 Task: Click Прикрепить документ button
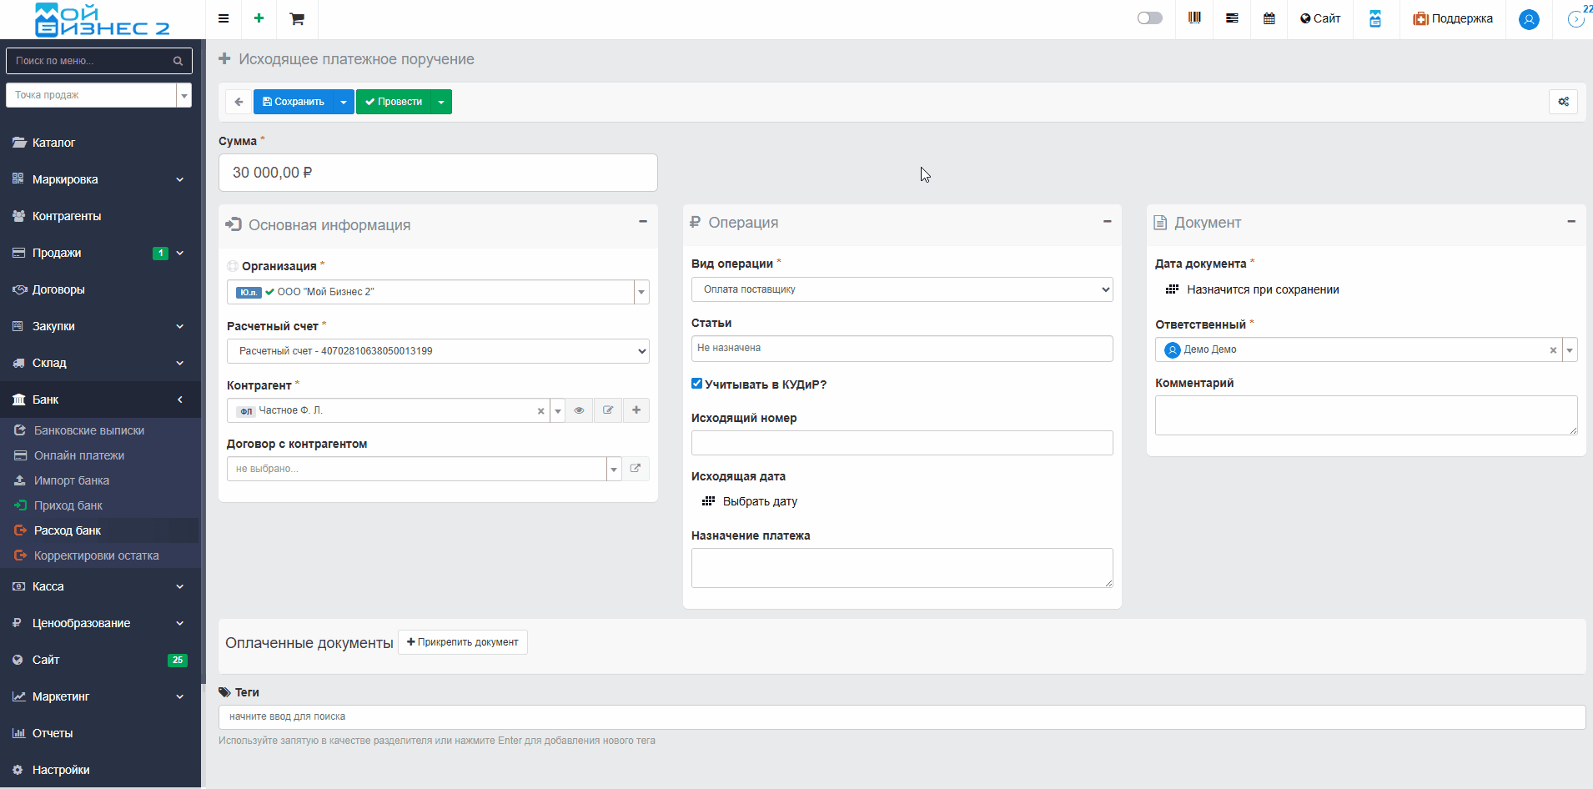tap(463, 642)
